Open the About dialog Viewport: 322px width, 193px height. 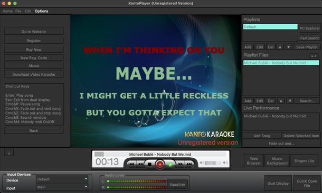pos(34,66)
